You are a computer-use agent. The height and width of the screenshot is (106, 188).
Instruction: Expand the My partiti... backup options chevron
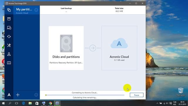click(36, 10)
